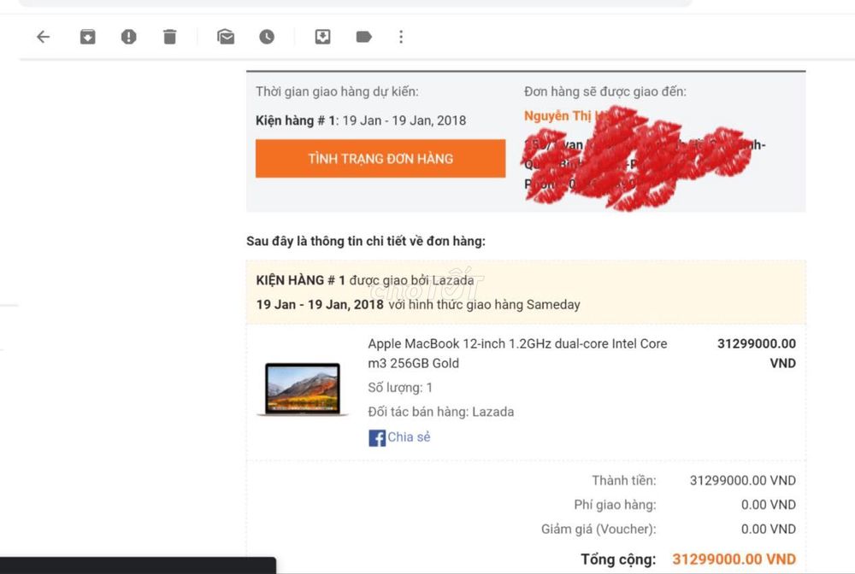
Task: Go back to inbox with arrow icon
Action: [43, 37]
